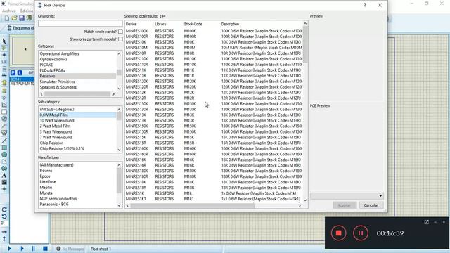Select the Selection Mode arrow tool
Screen dimensions: 450x253
4,41
